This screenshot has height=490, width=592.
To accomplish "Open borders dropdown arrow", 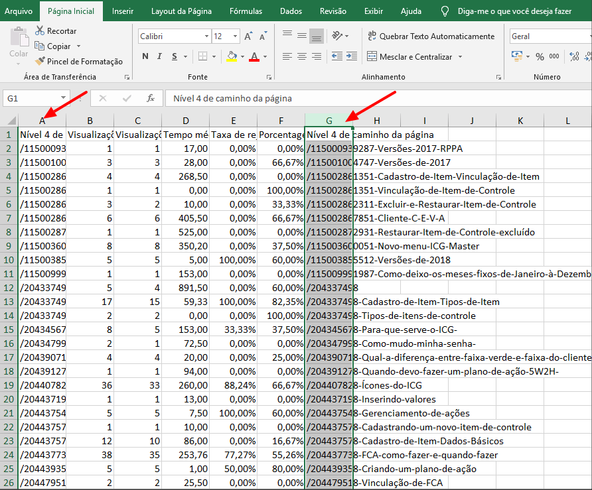I will click(x=214, y=56).
